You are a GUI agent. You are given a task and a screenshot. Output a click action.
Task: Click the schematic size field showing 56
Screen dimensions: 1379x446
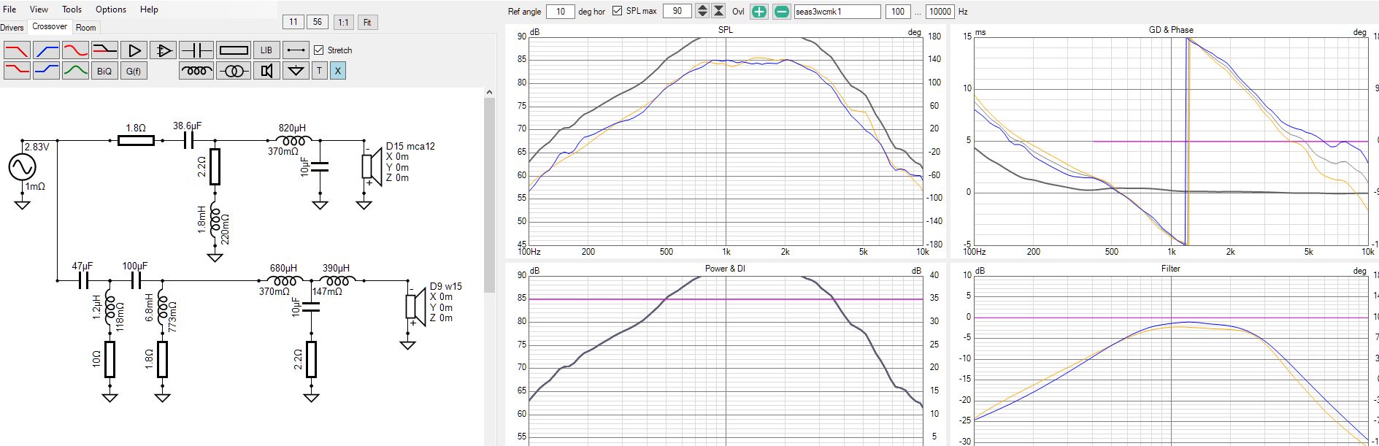pos(318,22)
